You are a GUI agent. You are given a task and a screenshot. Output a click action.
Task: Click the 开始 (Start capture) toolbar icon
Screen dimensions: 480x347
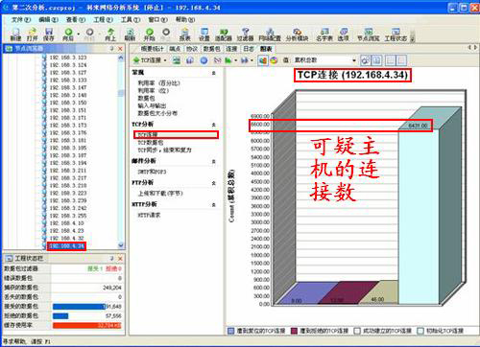coord(150,35)
